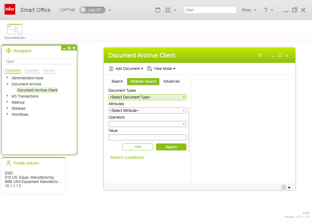Screen dimensions: 312x220
Task: Click the history clock icon in status bar
Action: pyautogui.click(x=283, y=187)
